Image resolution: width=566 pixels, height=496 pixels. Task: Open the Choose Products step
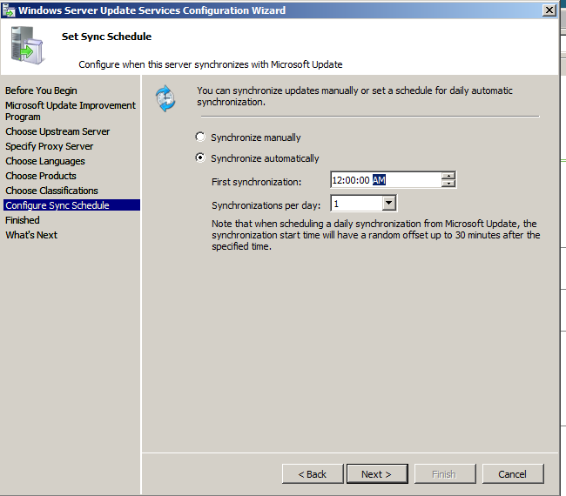[41, 176]
